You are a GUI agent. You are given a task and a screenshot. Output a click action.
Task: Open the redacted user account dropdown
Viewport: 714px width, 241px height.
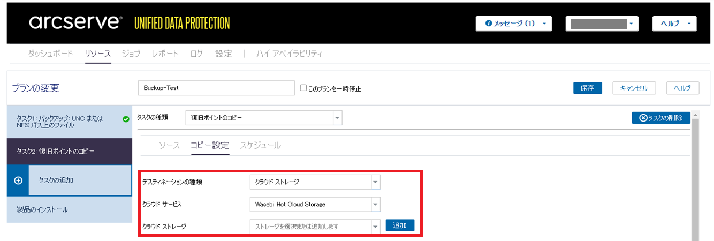602,24
